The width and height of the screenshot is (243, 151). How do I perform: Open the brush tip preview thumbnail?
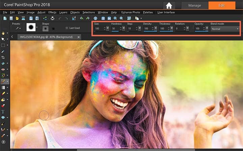31,27
